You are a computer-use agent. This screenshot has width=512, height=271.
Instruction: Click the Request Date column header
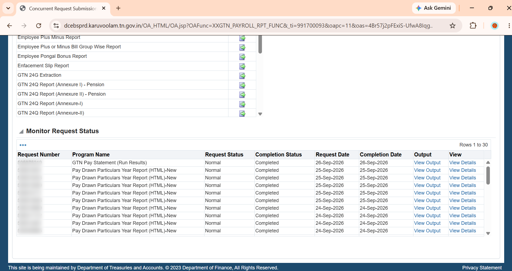pos(332,155)
